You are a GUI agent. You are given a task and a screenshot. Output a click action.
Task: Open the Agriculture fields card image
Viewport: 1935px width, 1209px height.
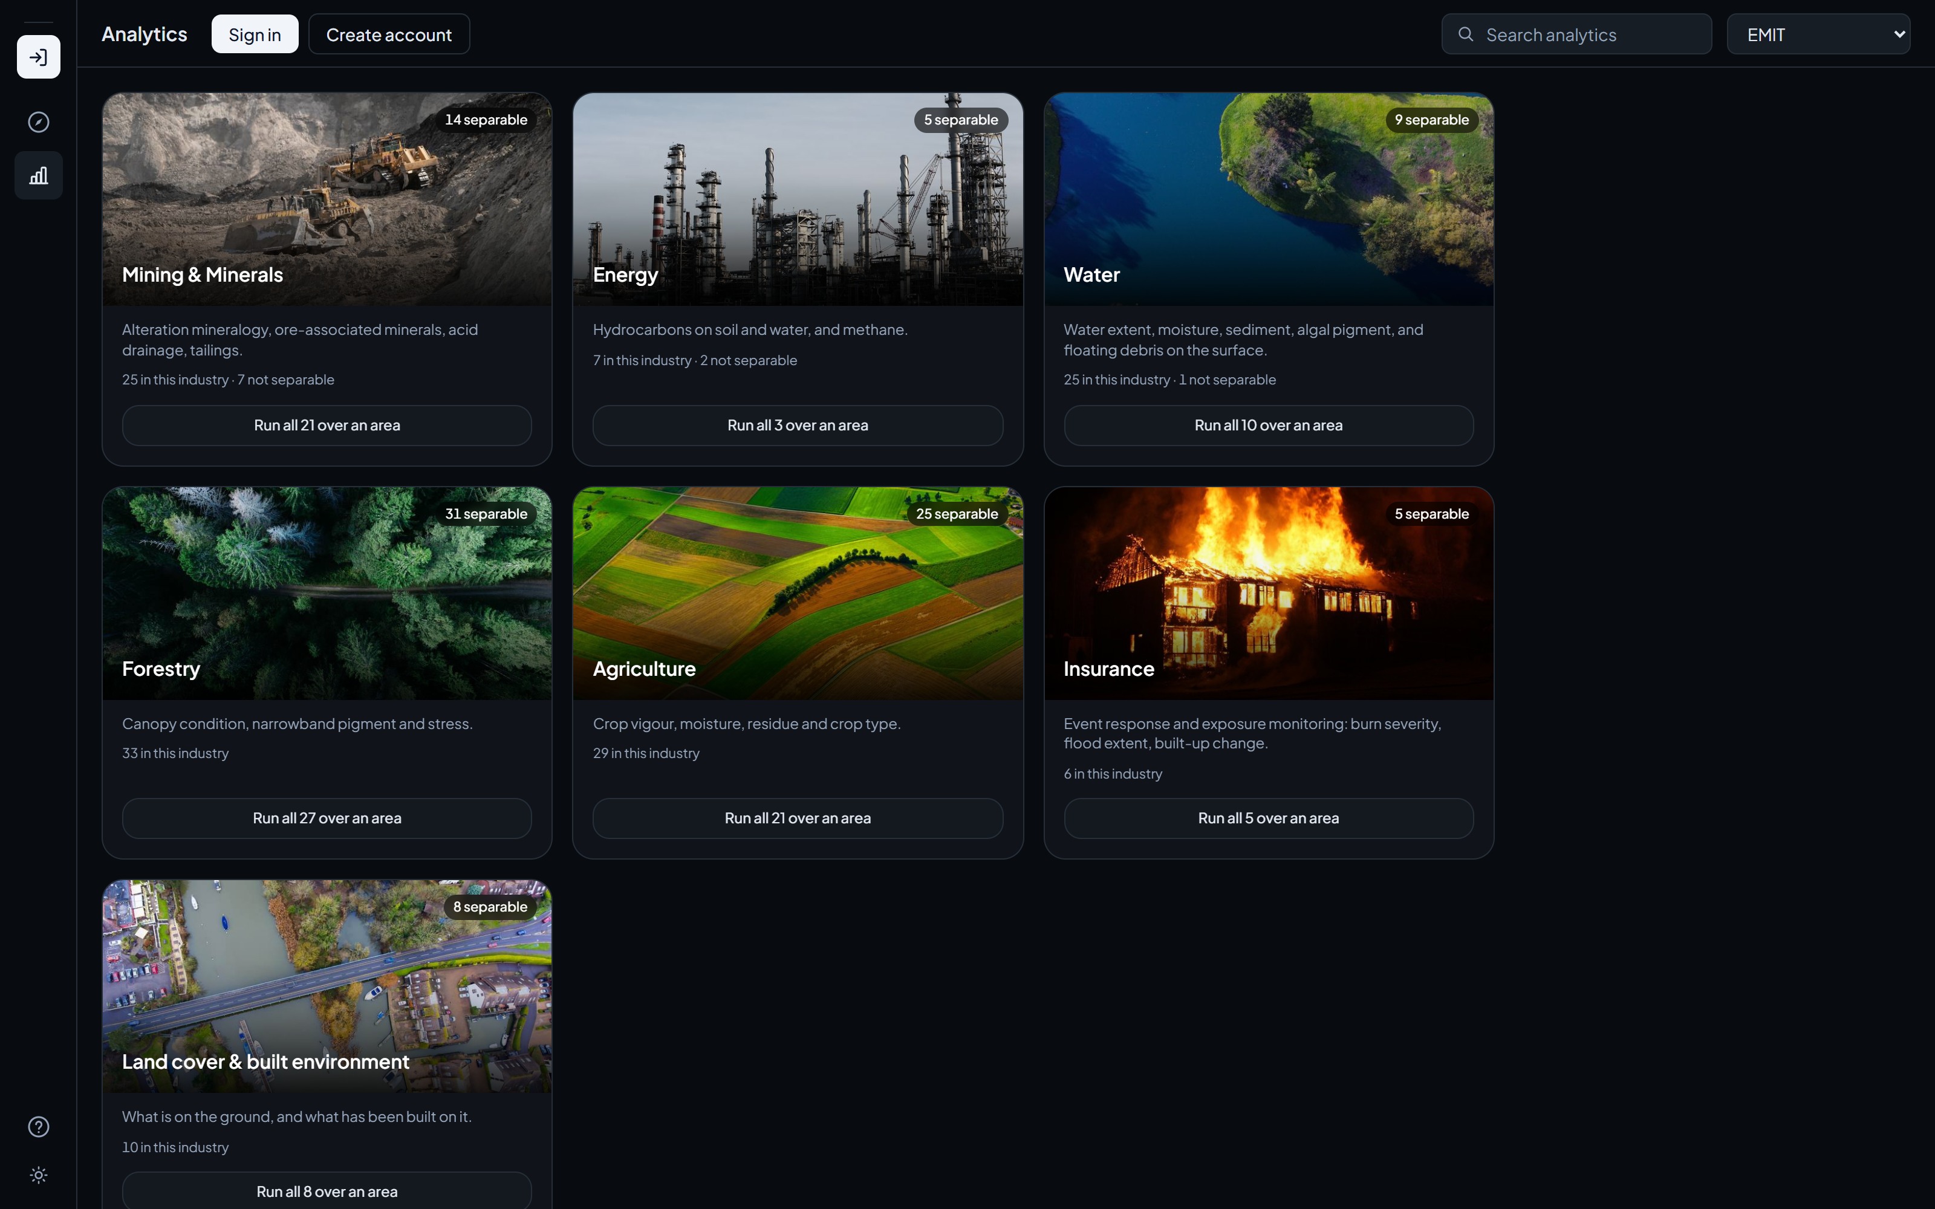coord(797,593)
